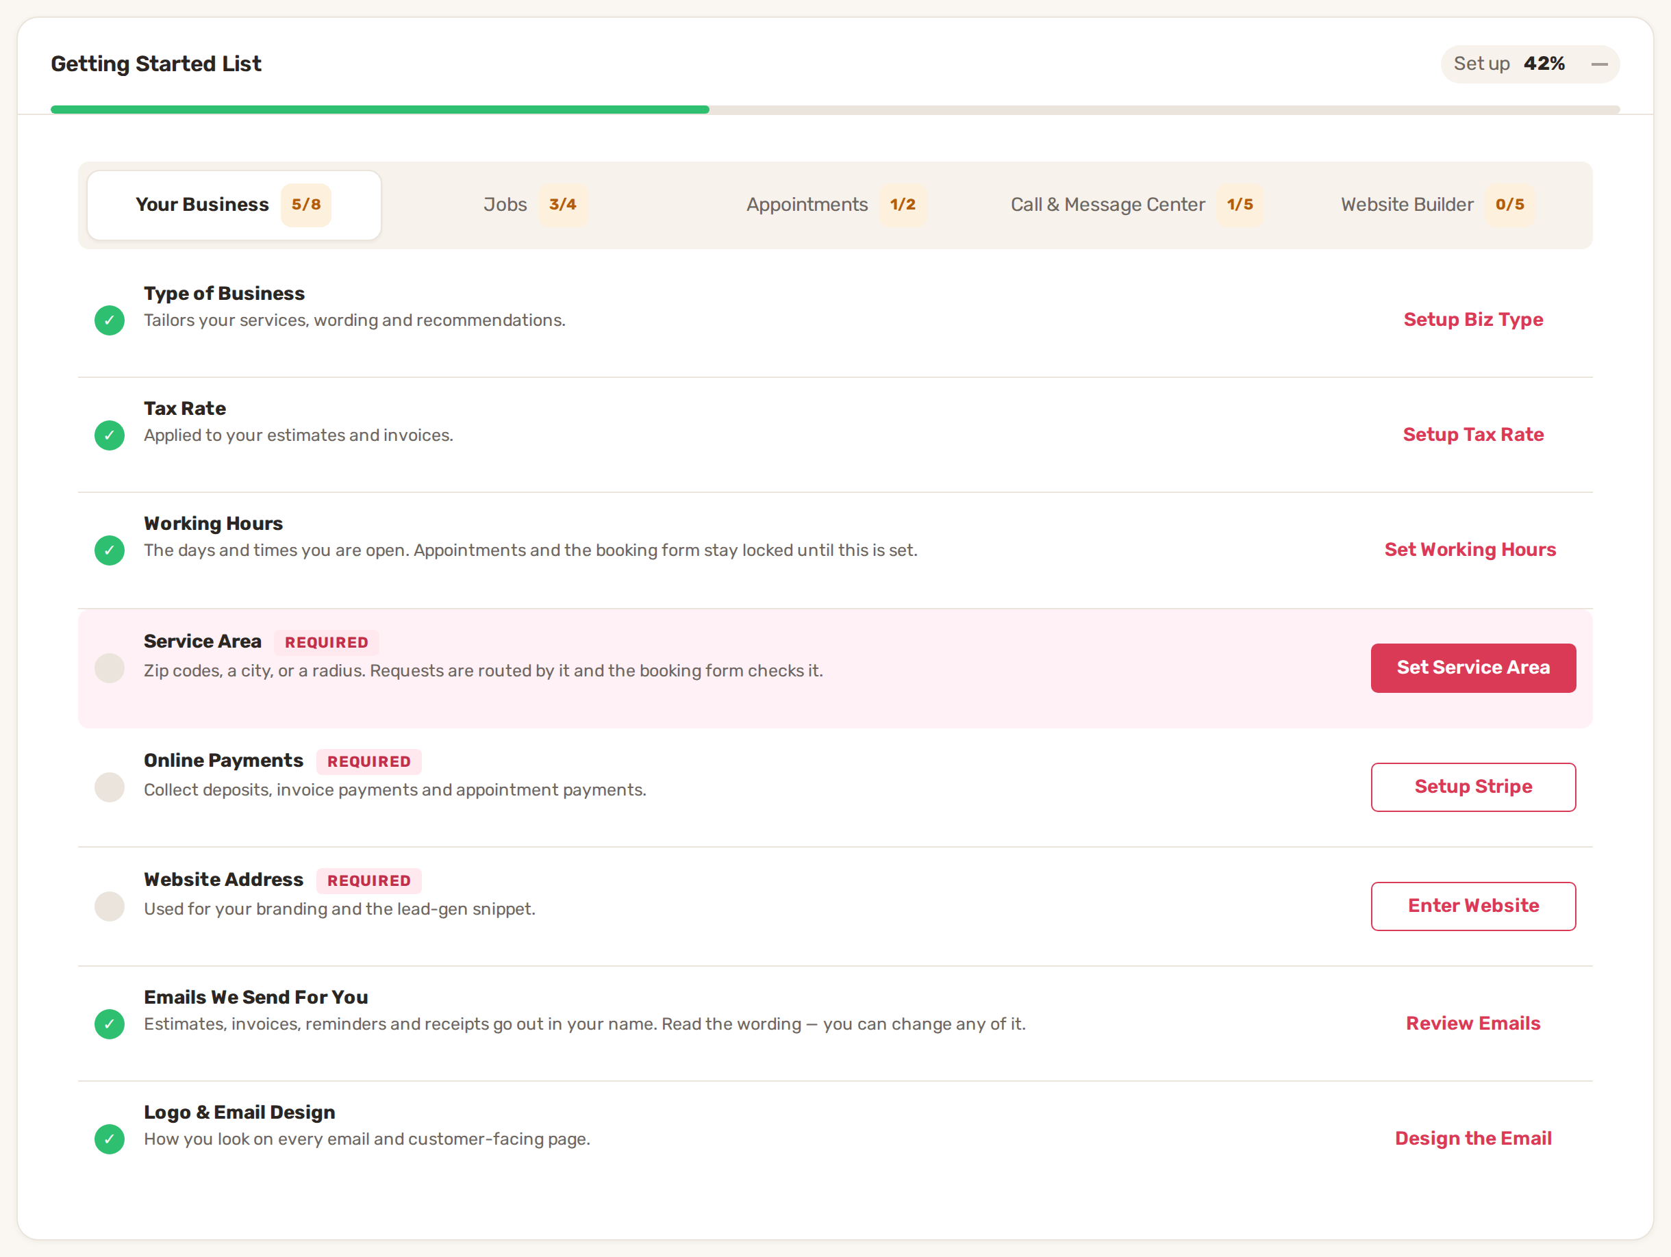
Task: Open the Setup Tax Rate link
Action: coord(1473,434)
